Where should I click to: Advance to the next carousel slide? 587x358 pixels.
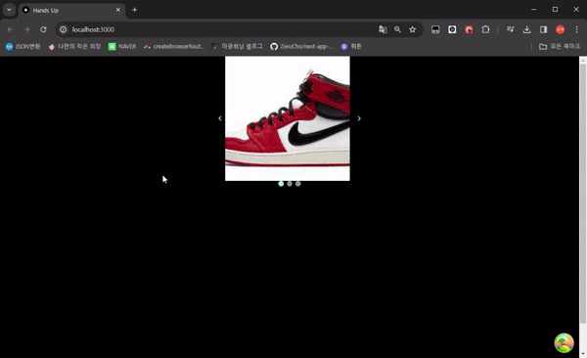pos(359,118)
